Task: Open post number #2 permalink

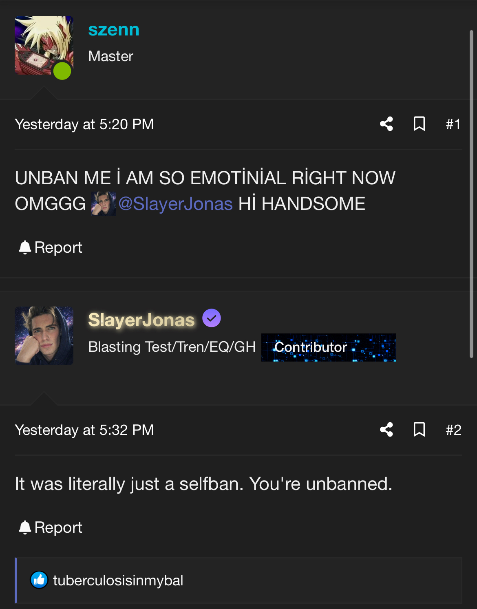Action: pos(453,430)
